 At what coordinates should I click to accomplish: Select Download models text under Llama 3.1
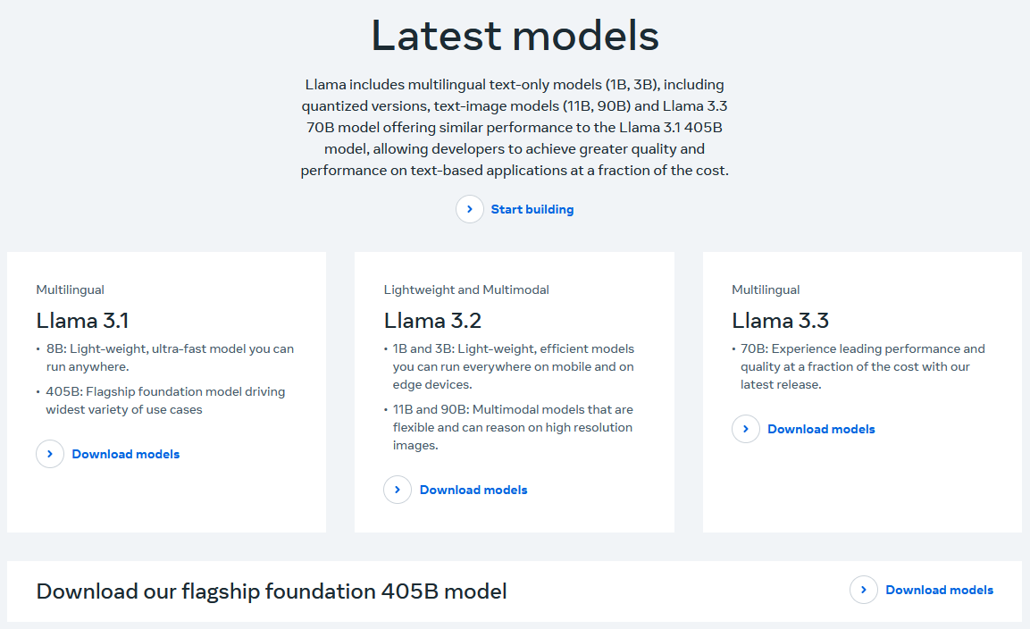click(x=126, y=454)
